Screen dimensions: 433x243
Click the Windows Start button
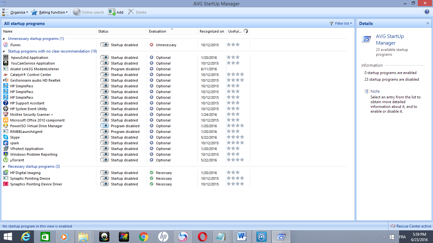click(8, 237)
